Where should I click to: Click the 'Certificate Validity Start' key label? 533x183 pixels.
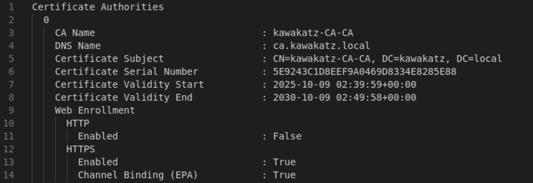coord(129,85)
